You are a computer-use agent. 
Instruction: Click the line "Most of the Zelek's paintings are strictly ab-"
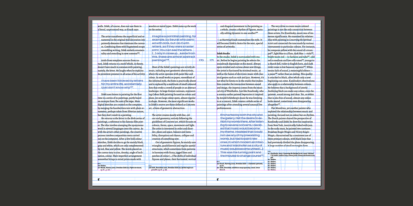pos(174,67)
